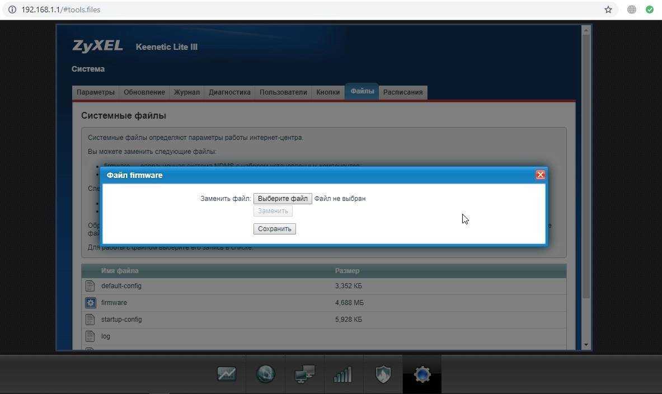The image size is (662, 394).
Task: Open the system monitor graph icon
Action: click(x=227, y=374)
